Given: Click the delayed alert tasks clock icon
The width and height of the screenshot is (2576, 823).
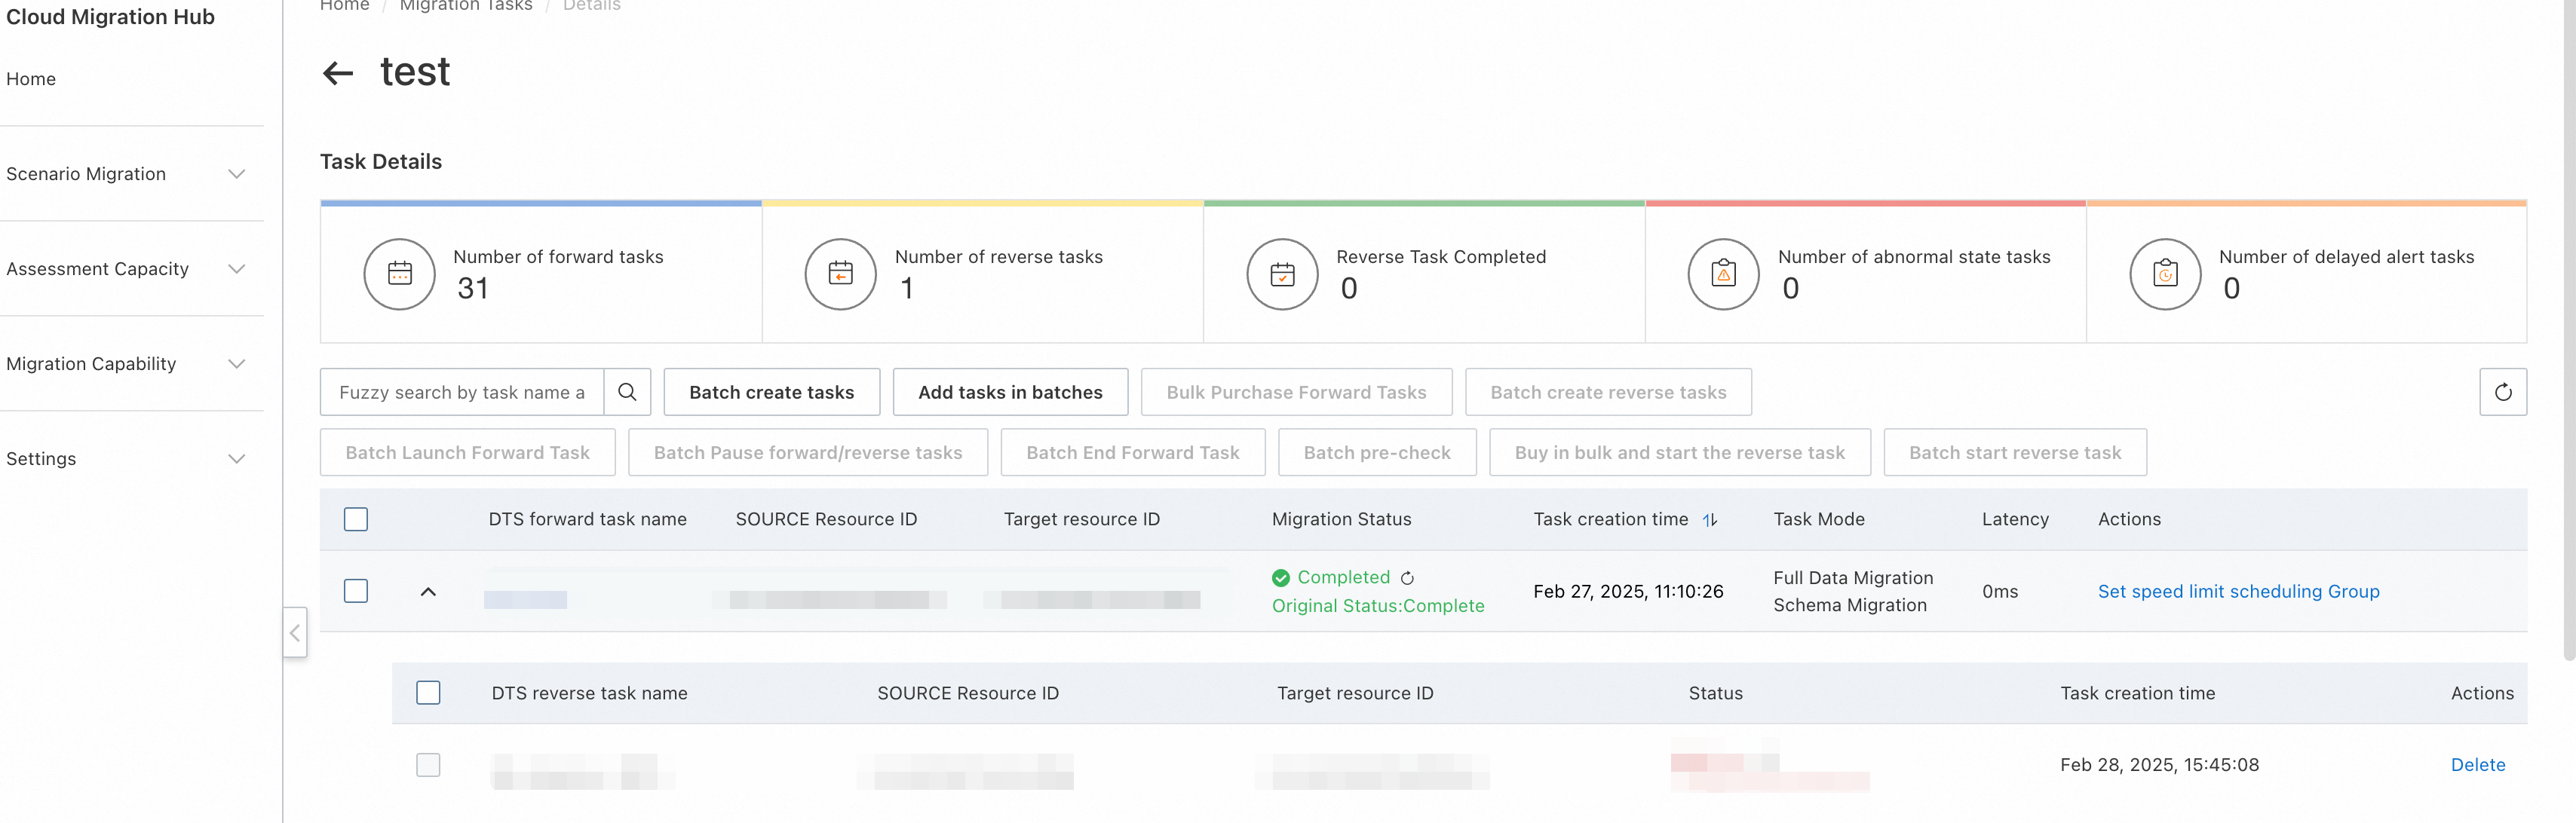Looking at the screenshot, I should pyautogui.click(x=2164, y=274).
